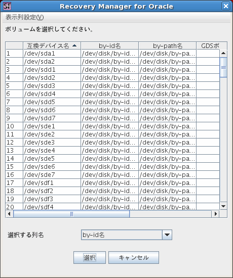Click the by-path名 column header

tap(168, 46)
